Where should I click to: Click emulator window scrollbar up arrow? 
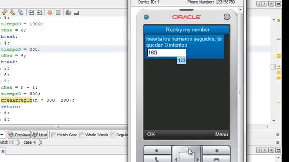pyautogui.click(x=240, y=10)
